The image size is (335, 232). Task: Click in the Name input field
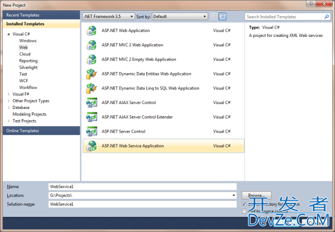pos(142,187)
